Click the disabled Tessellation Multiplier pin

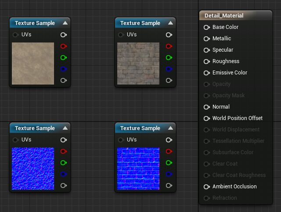point(207,141)
